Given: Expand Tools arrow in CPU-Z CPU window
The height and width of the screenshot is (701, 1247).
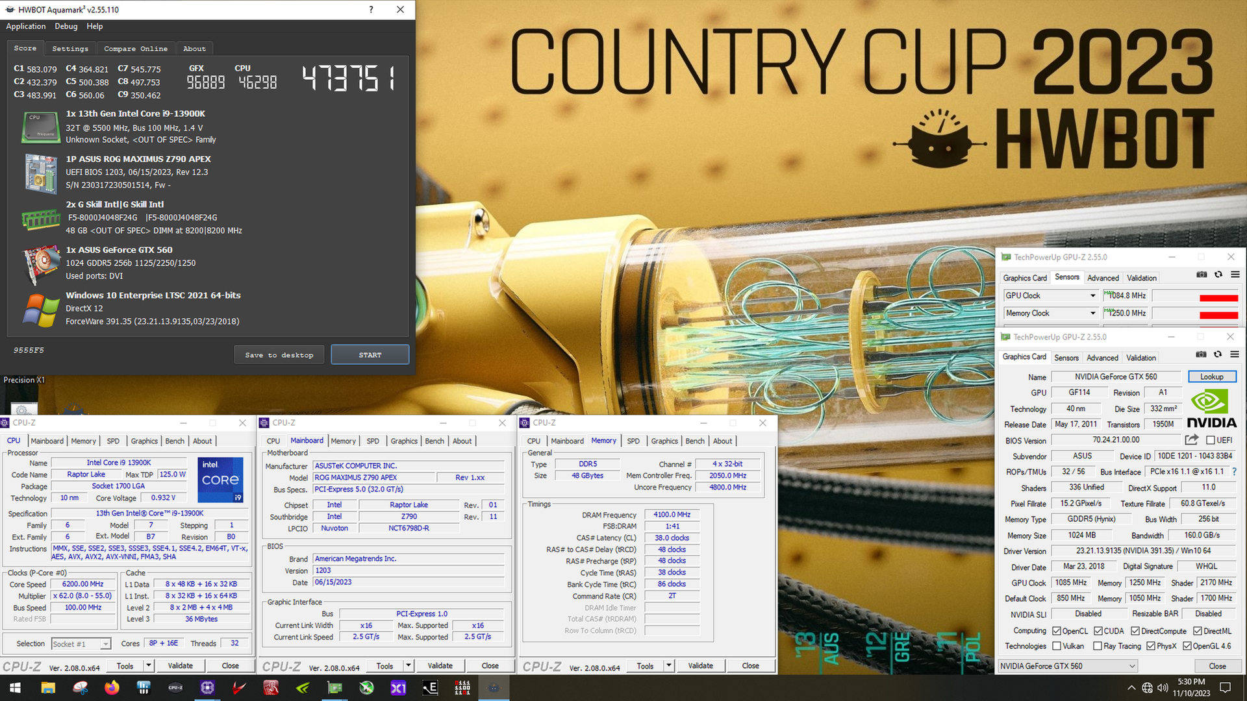Looking at the screenshot, I should (x=149, y=665).
